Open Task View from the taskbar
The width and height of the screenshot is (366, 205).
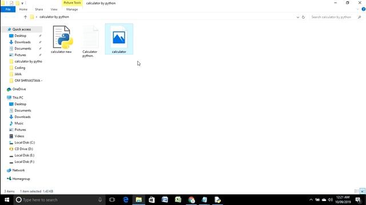[112, 200]
